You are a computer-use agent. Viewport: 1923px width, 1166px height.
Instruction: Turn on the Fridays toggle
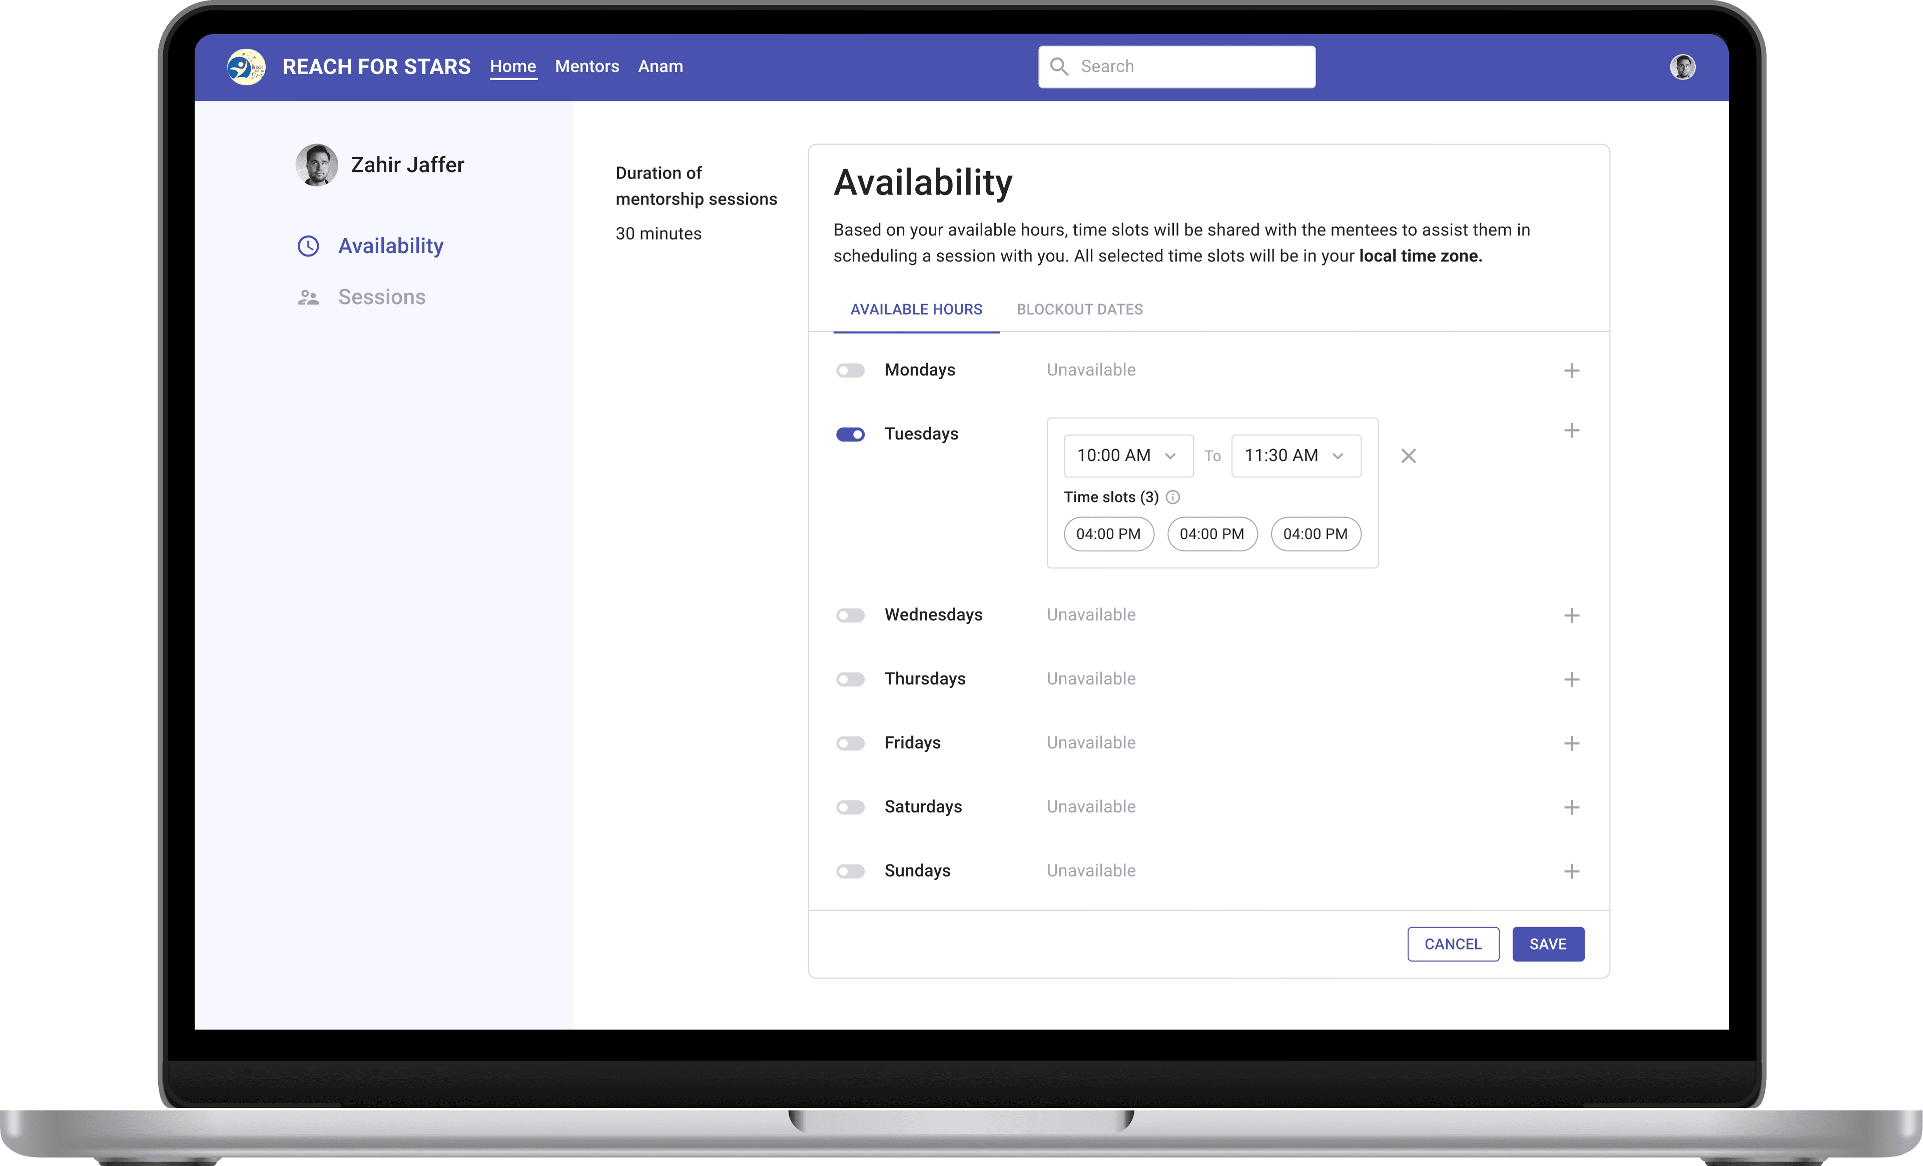[x=850, y=743]
